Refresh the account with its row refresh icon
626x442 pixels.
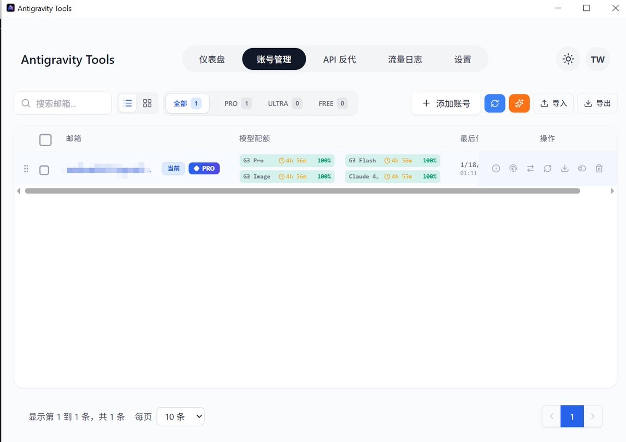547,169
